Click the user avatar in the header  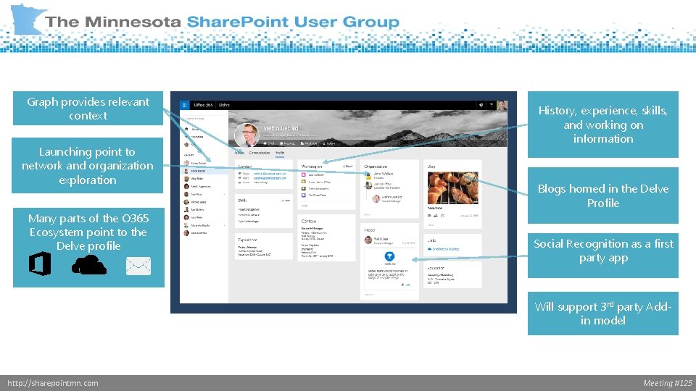(502, 105)
